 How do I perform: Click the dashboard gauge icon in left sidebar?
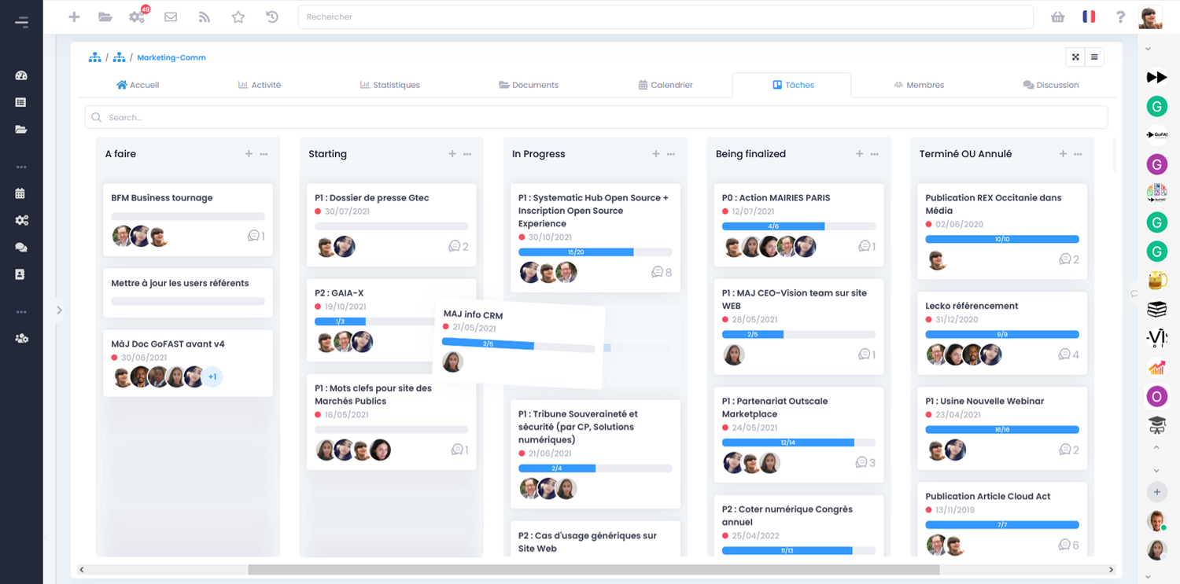coord(21,75)
